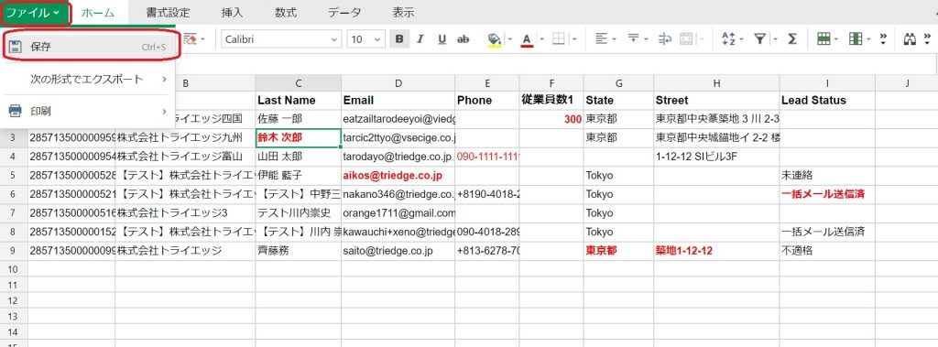Expand the font color dropdown arrow
Viewport: 938px width, 347px height.
(542, 39)
